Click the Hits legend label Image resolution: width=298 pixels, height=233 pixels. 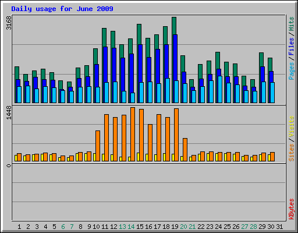click(x=291, y=24)
